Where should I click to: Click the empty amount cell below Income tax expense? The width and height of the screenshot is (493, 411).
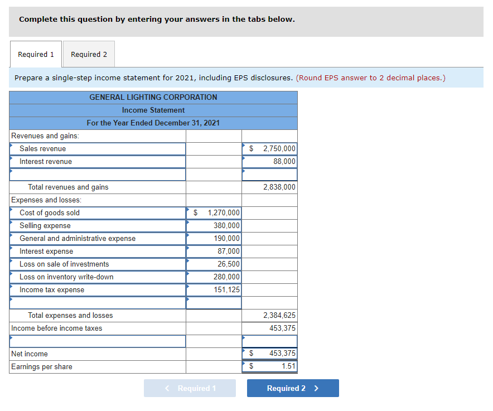click(214, 302)
